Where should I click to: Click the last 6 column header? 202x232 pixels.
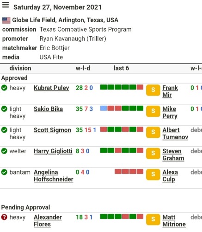[122, 68]
